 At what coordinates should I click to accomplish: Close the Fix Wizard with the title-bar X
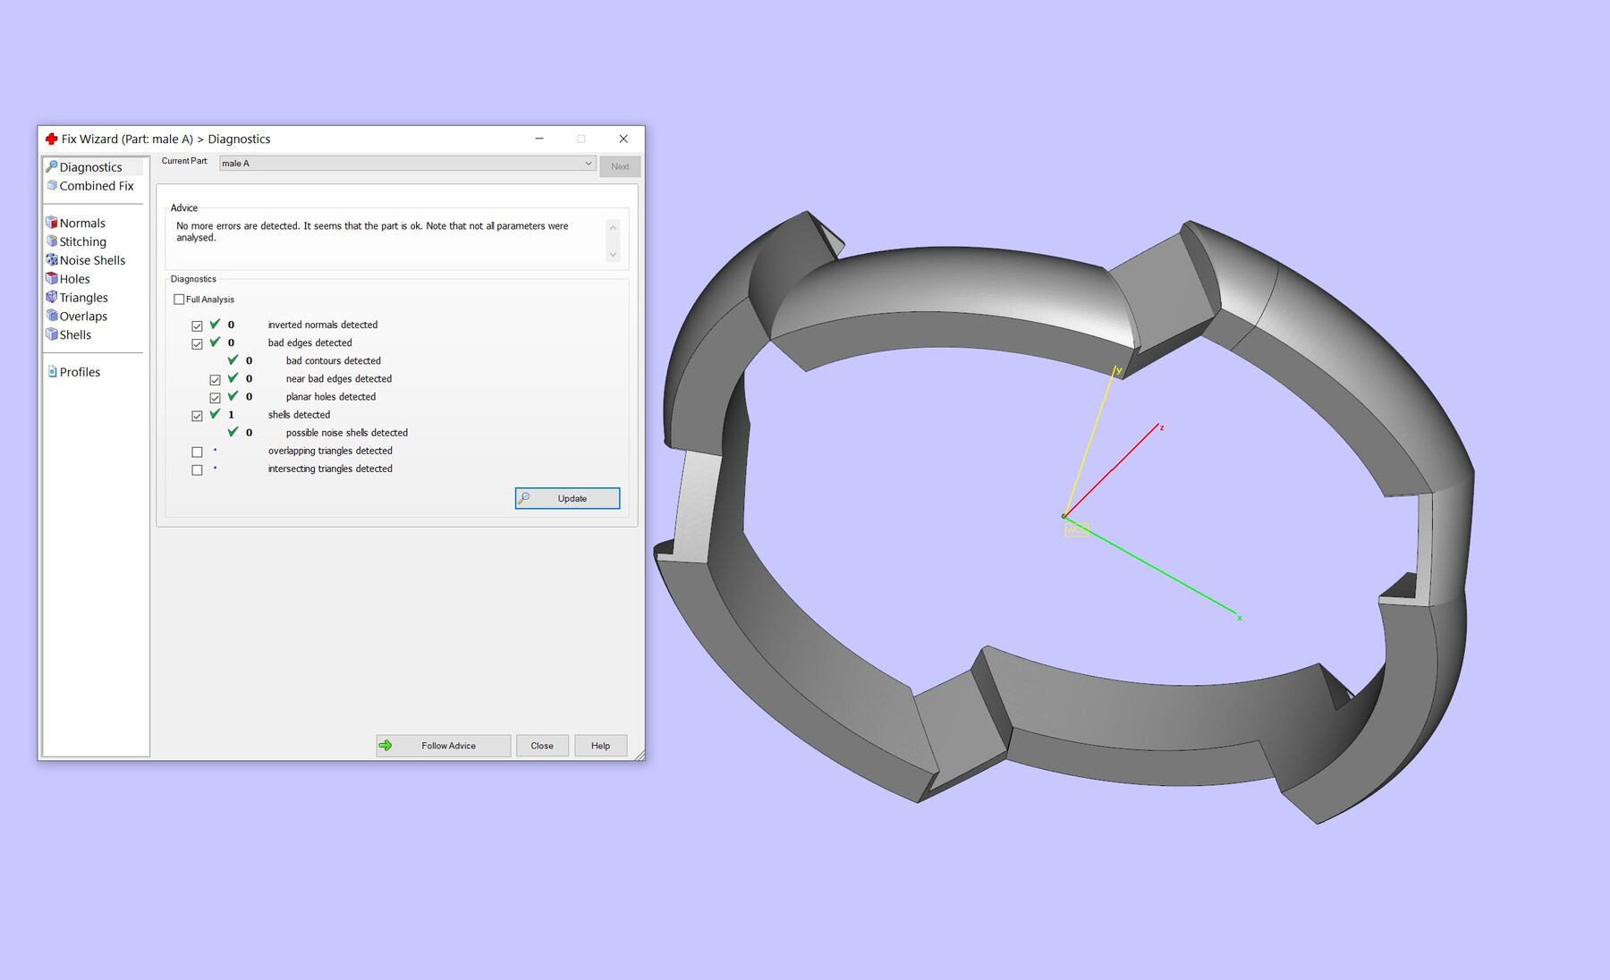pyautogui.click(x=623, y=139)
